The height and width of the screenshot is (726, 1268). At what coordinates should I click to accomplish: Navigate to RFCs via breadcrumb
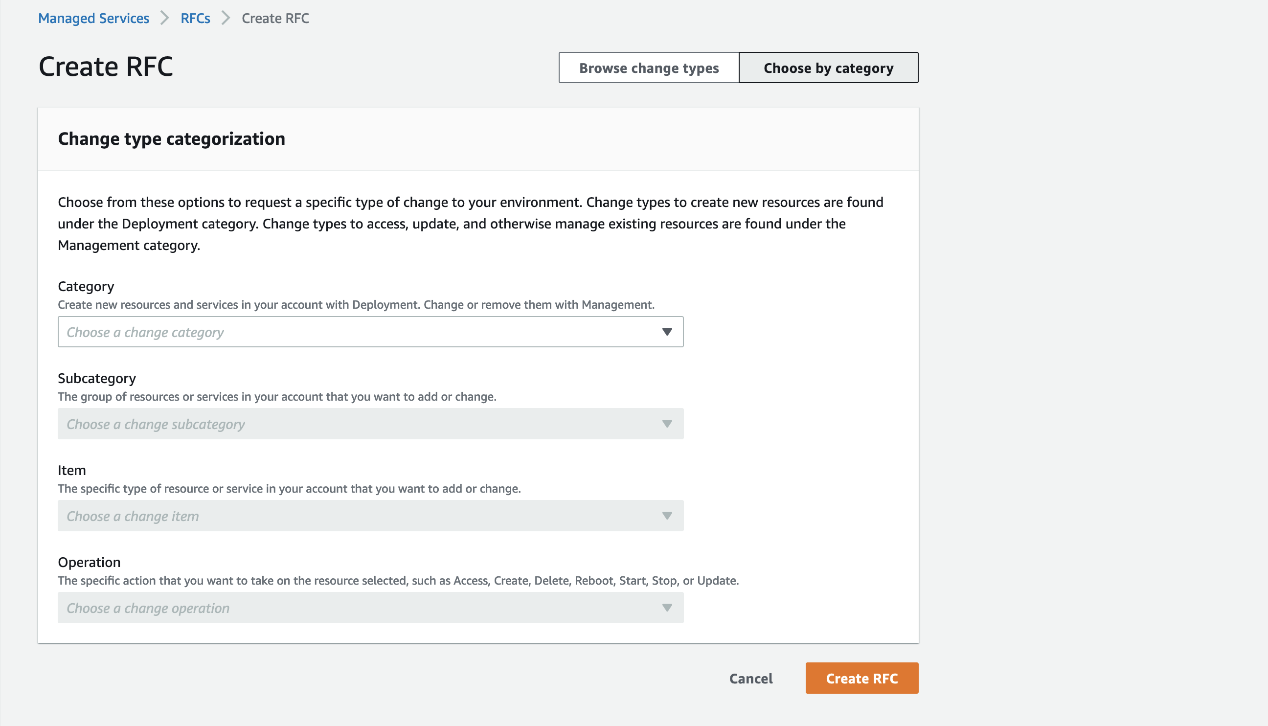[x=195, y=18]
